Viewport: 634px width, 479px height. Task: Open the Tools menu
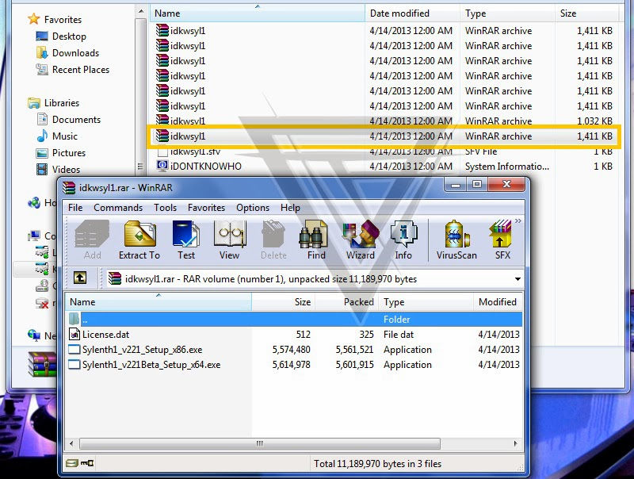[165, 208]
